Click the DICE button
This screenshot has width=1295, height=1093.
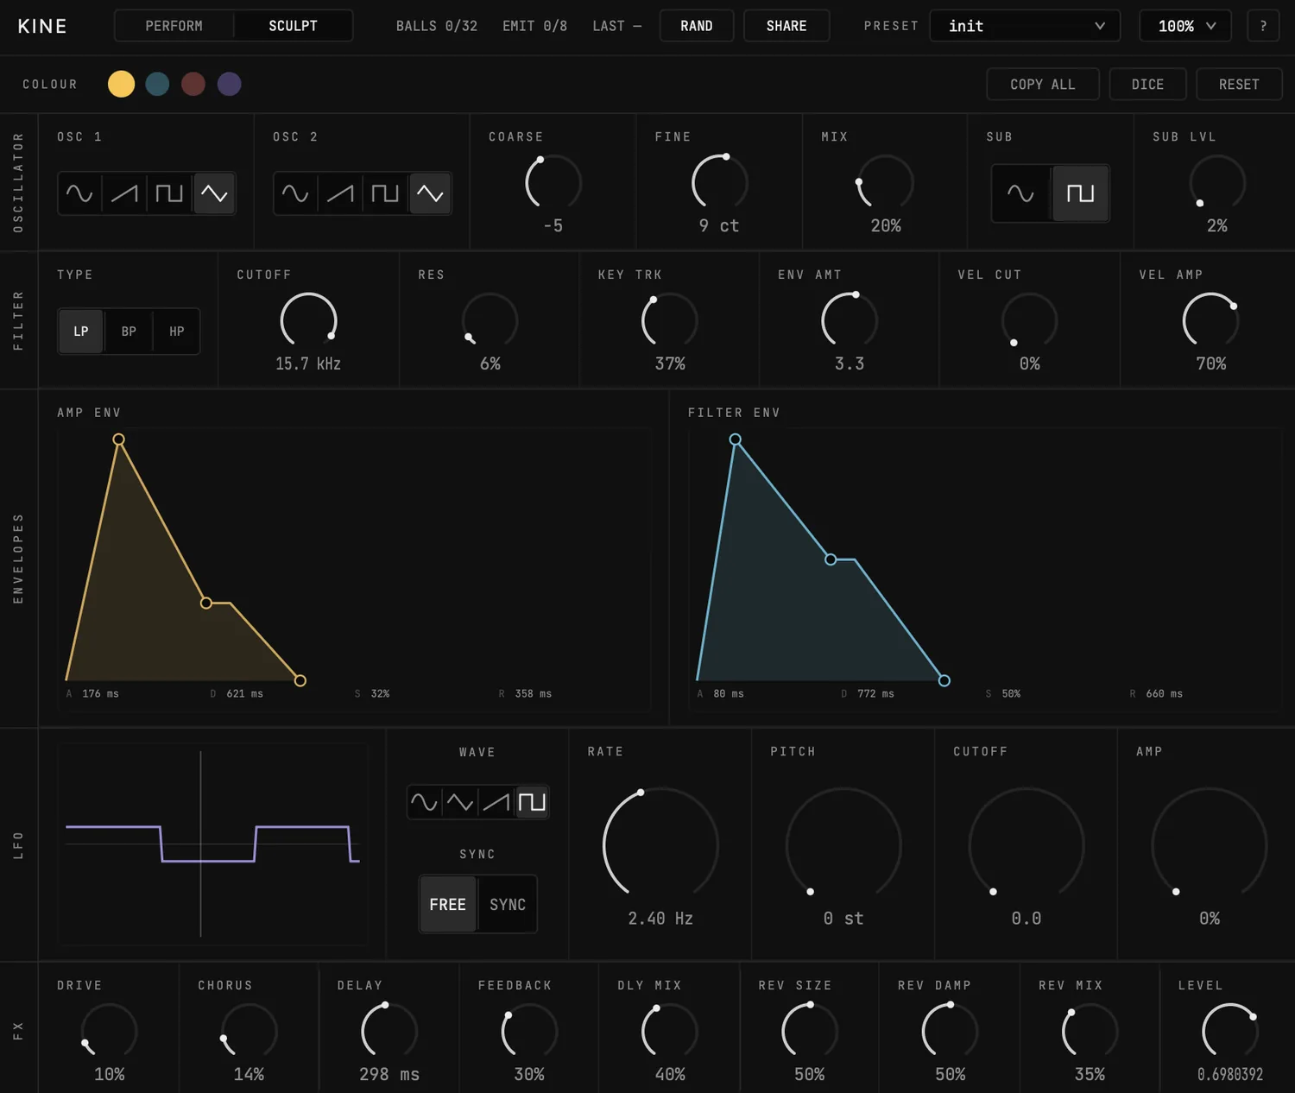pyautogui.click(x=1147, y=85)
